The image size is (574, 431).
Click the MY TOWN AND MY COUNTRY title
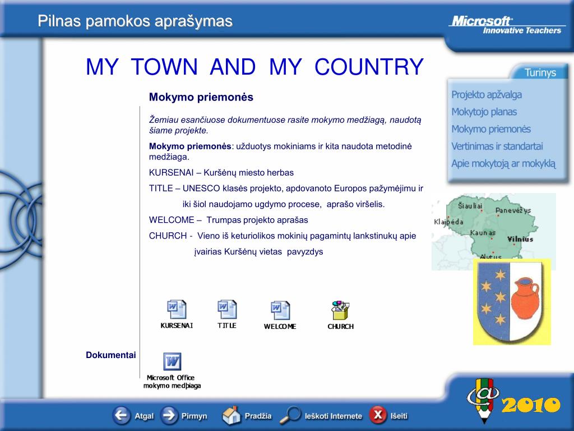(254, 67)
